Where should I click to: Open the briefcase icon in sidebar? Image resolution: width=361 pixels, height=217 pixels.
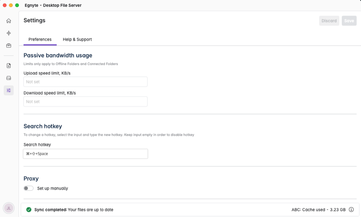9,46
